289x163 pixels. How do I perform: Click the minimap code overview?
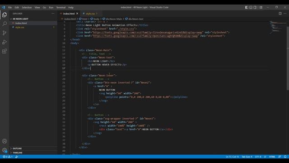pos(278,28)
